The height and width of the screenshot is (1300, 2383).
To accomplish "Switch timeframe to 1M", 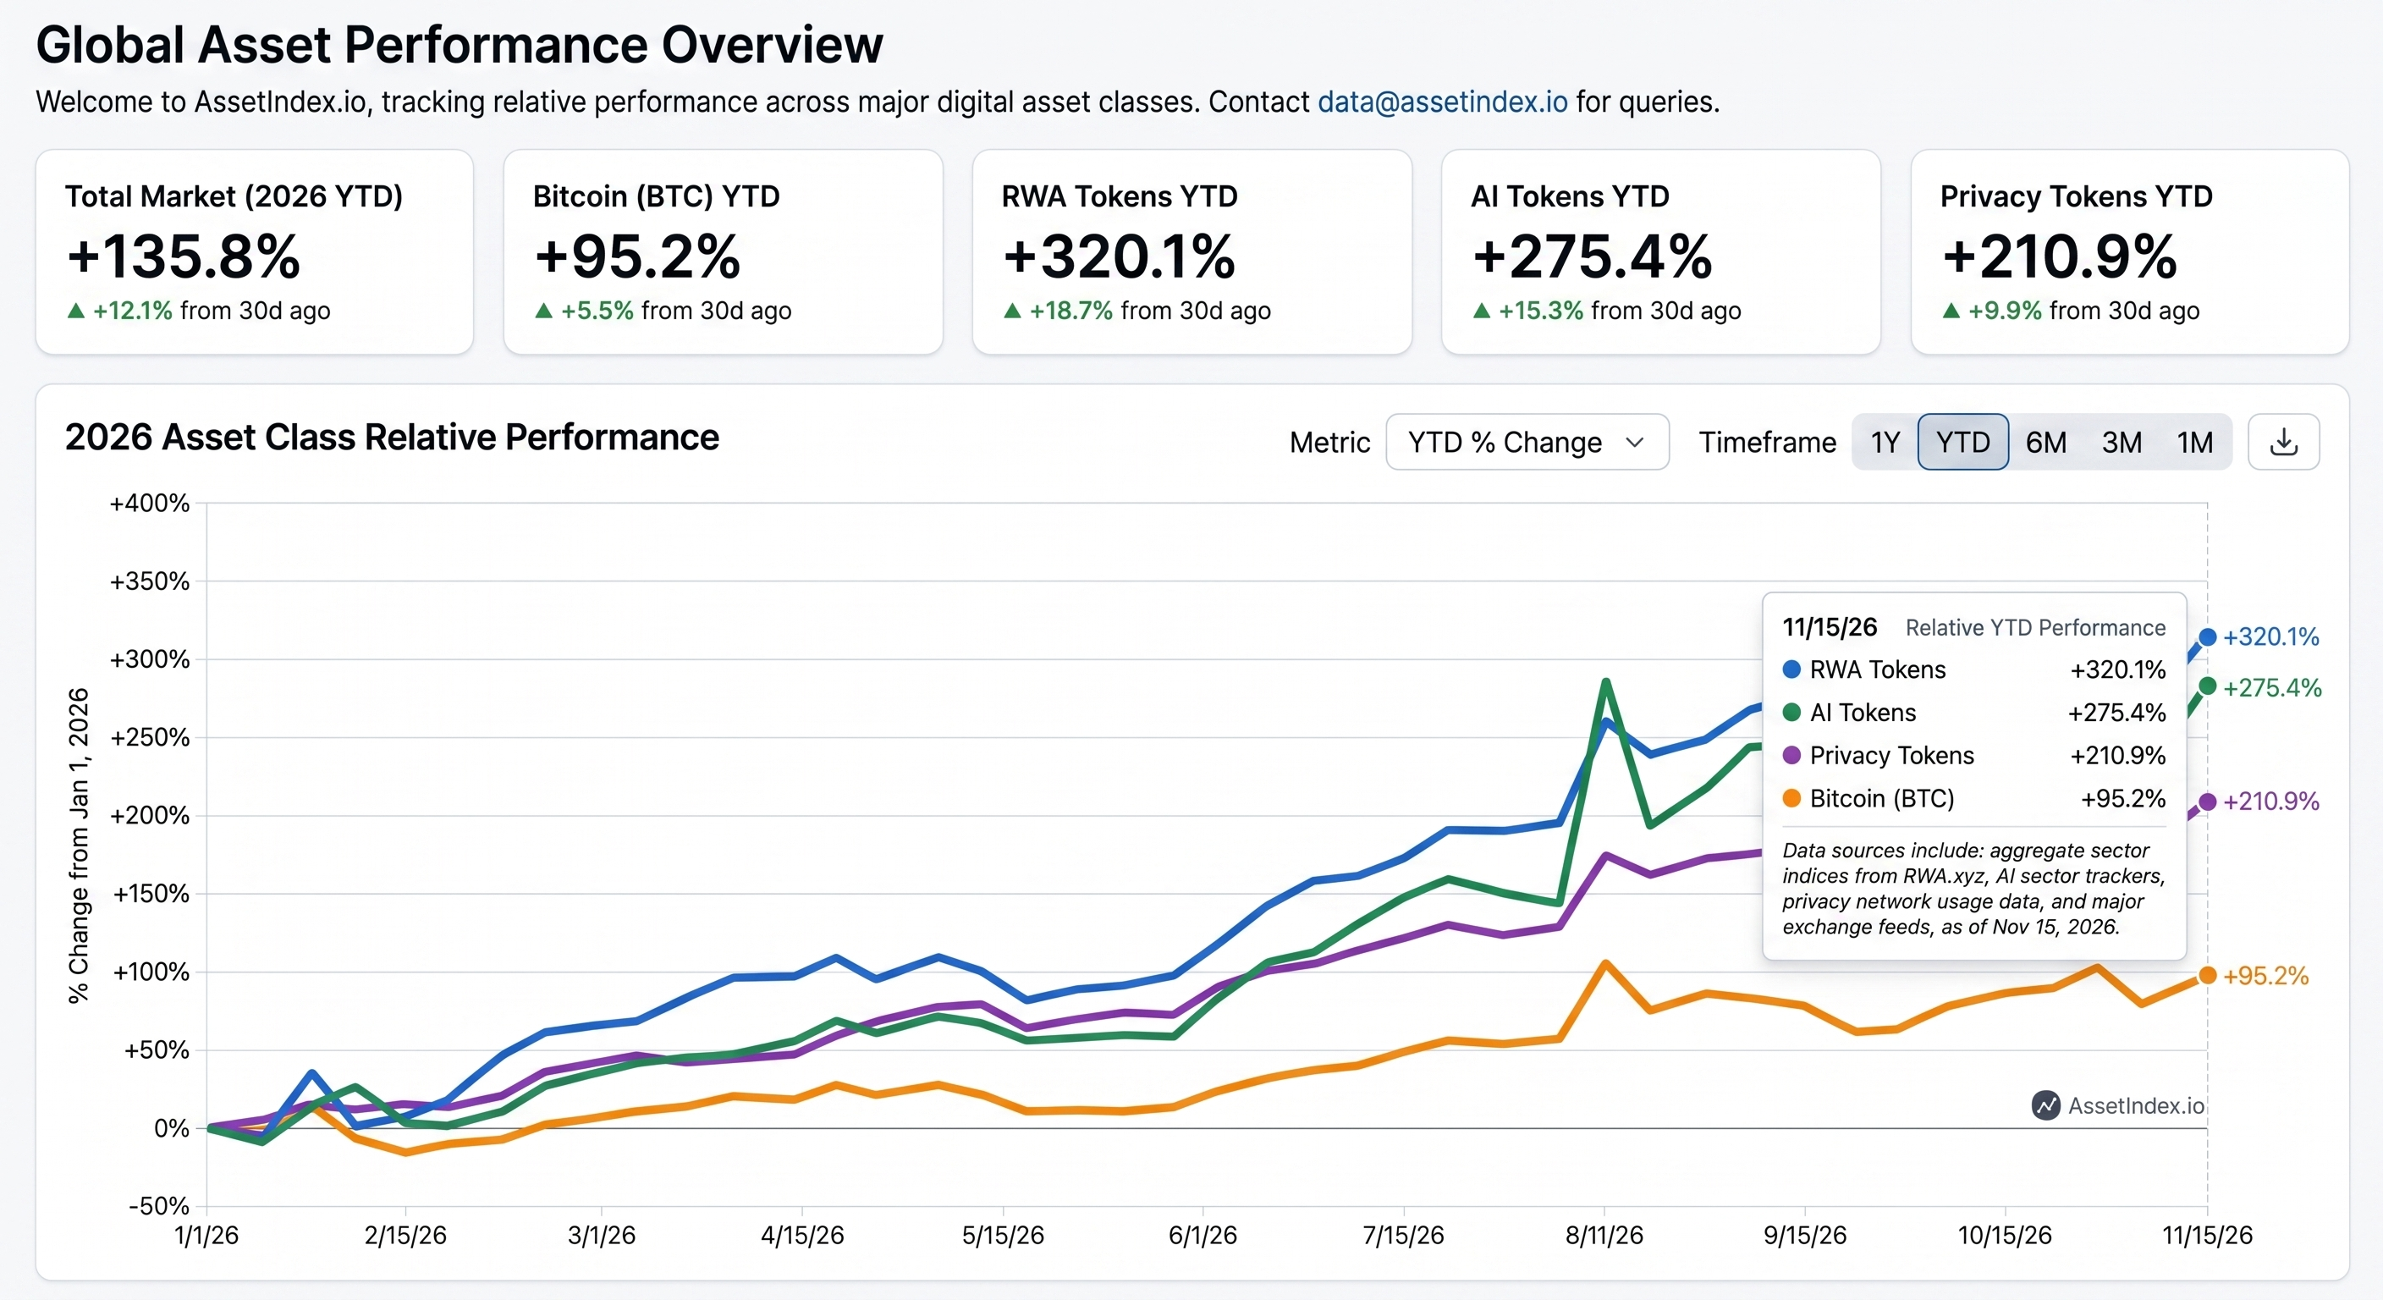I will 2195,443.
